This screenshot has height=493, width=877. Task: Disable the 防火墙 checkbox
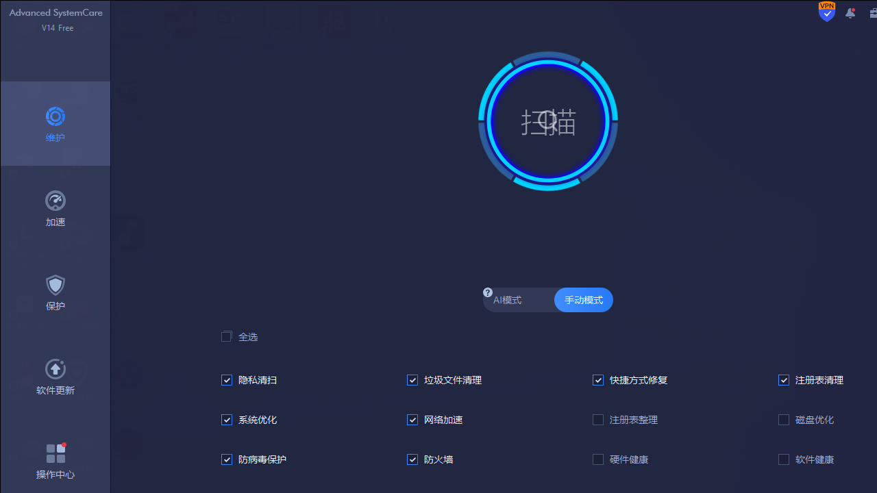tap(412, 459)
